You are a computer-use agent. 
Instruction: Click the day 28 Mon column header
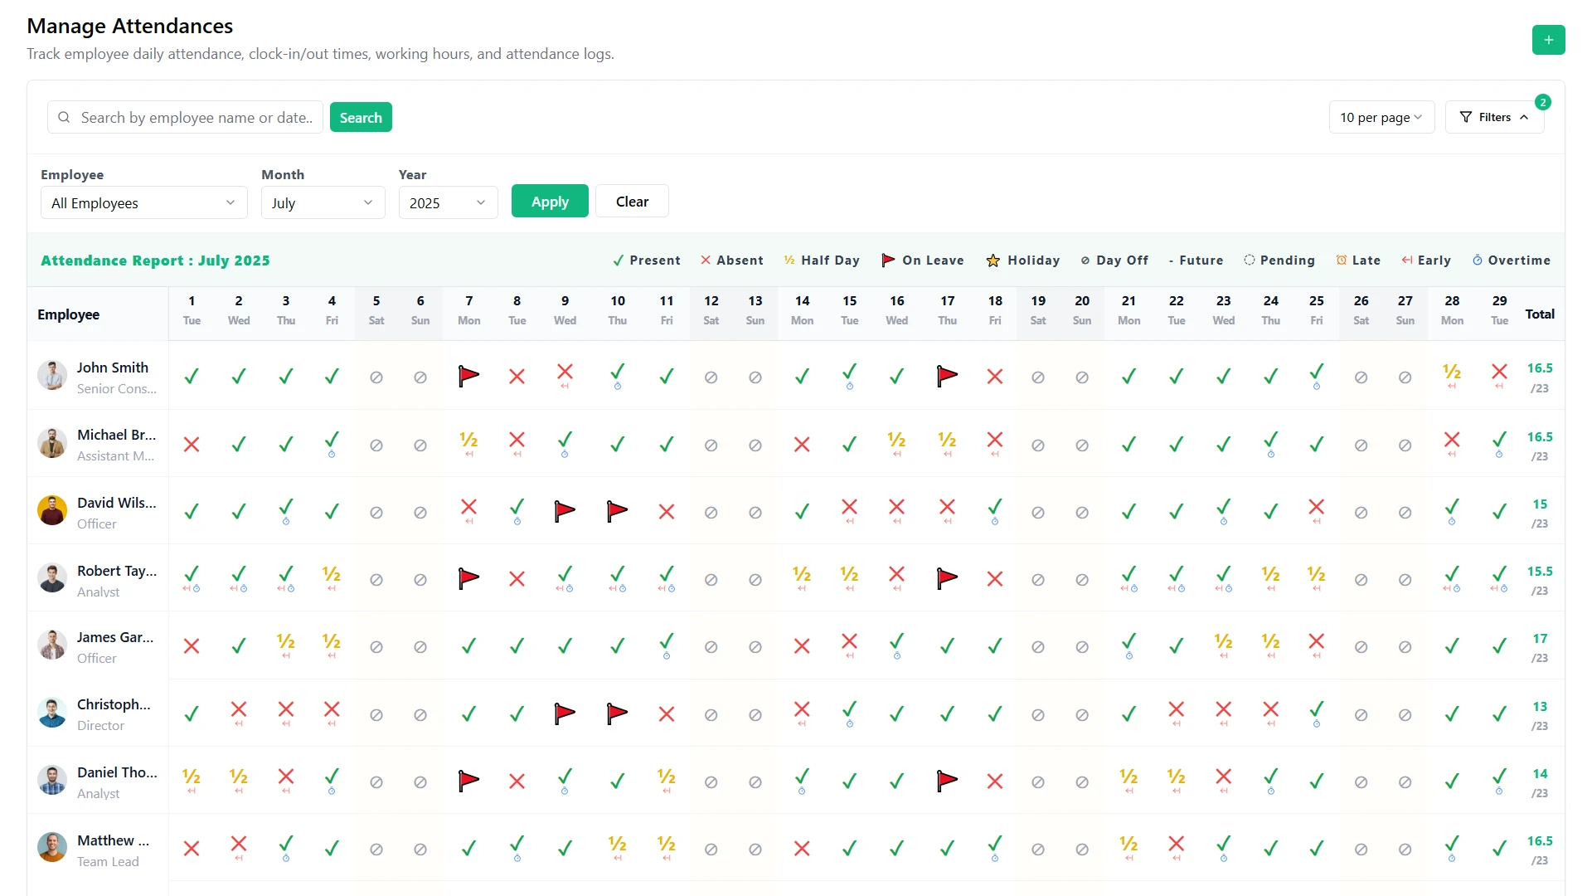coord(1452,310)
